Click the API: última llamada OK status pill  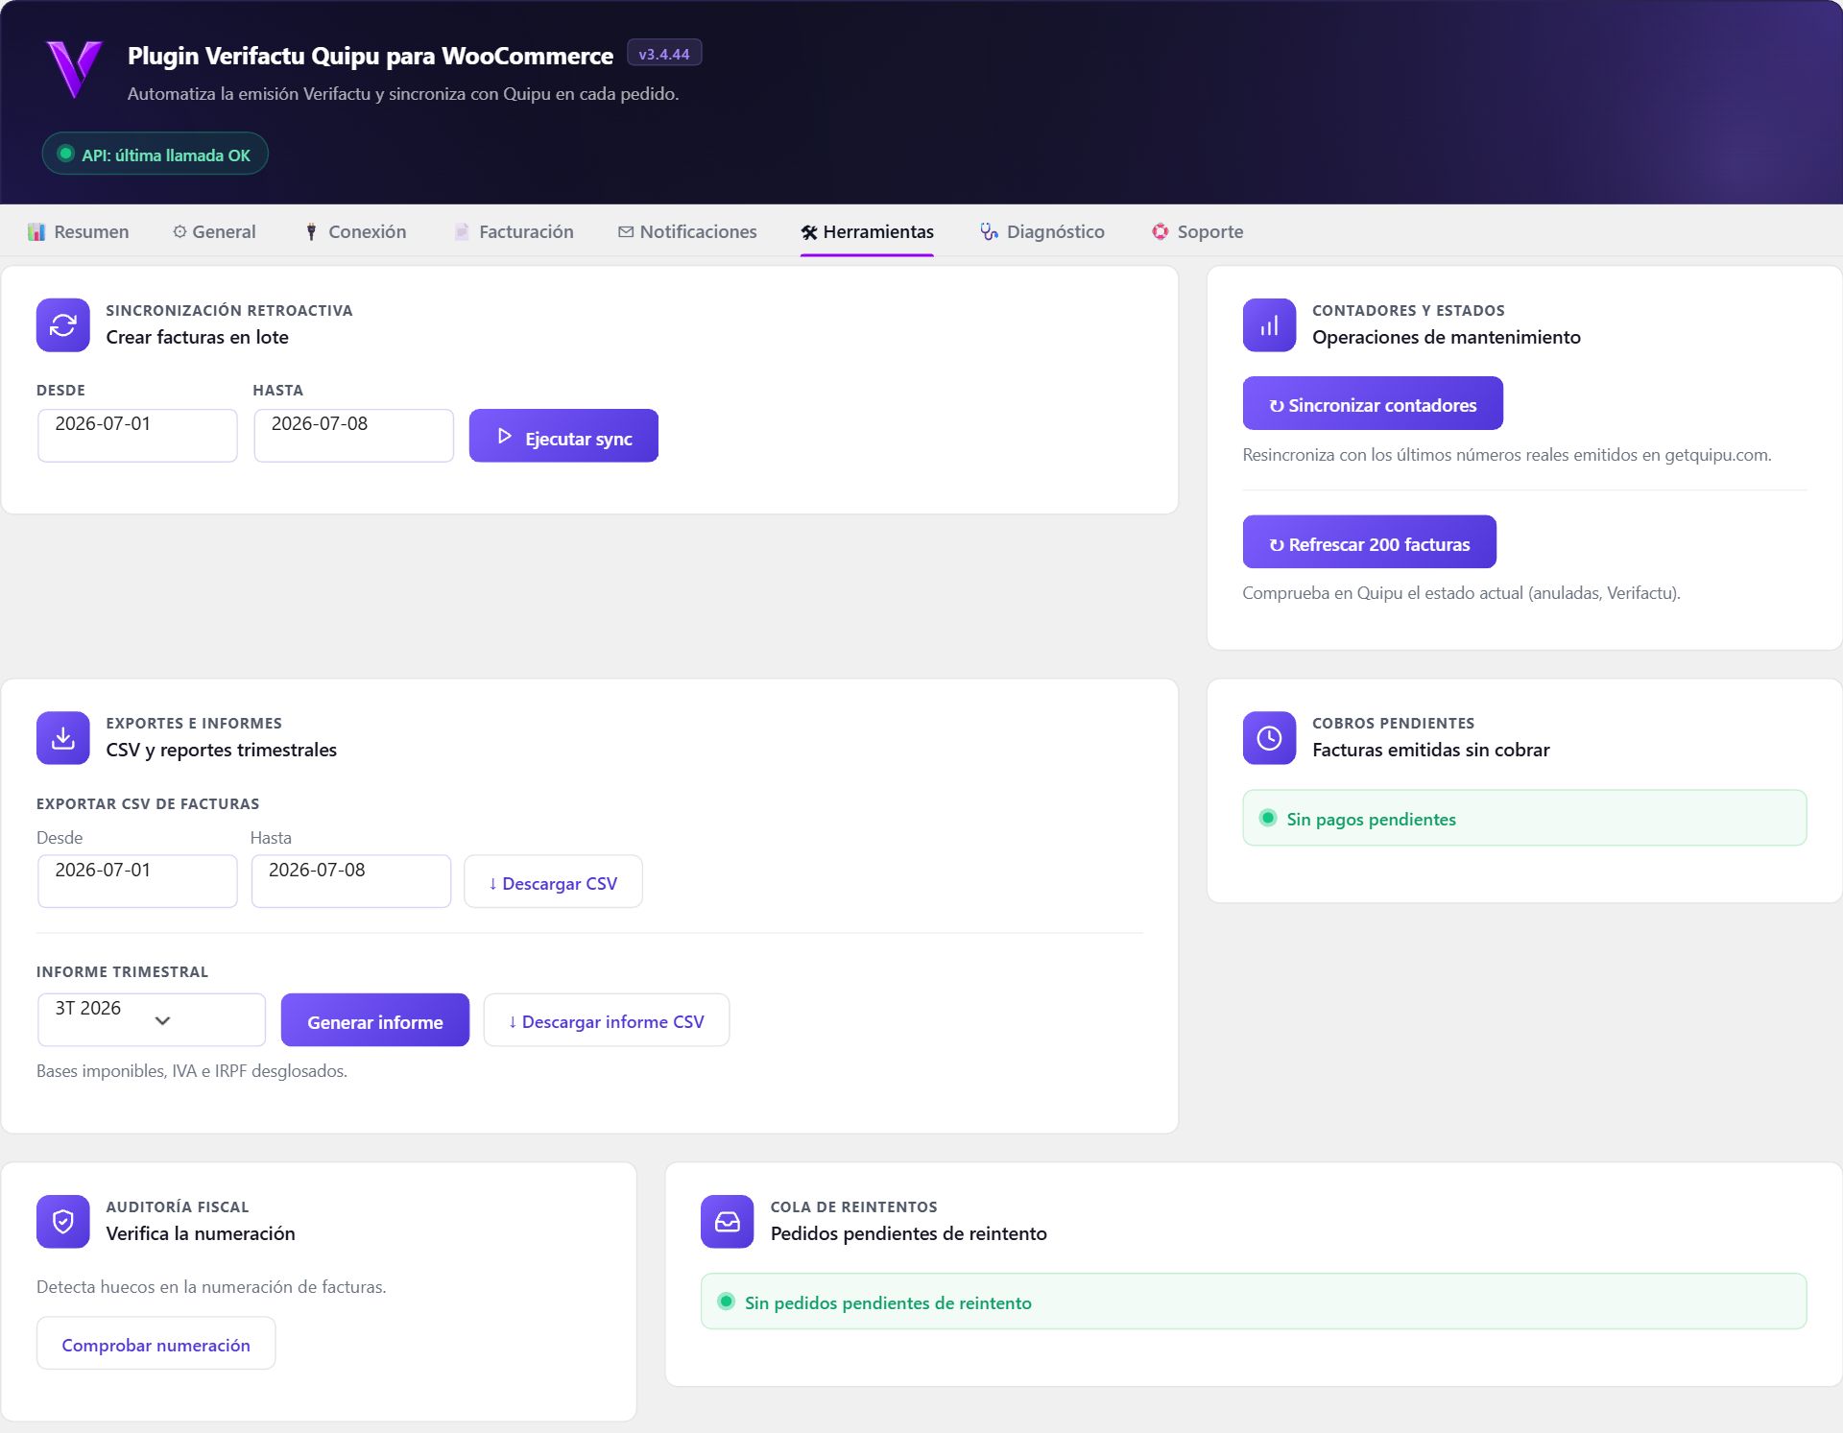point(155,154)
